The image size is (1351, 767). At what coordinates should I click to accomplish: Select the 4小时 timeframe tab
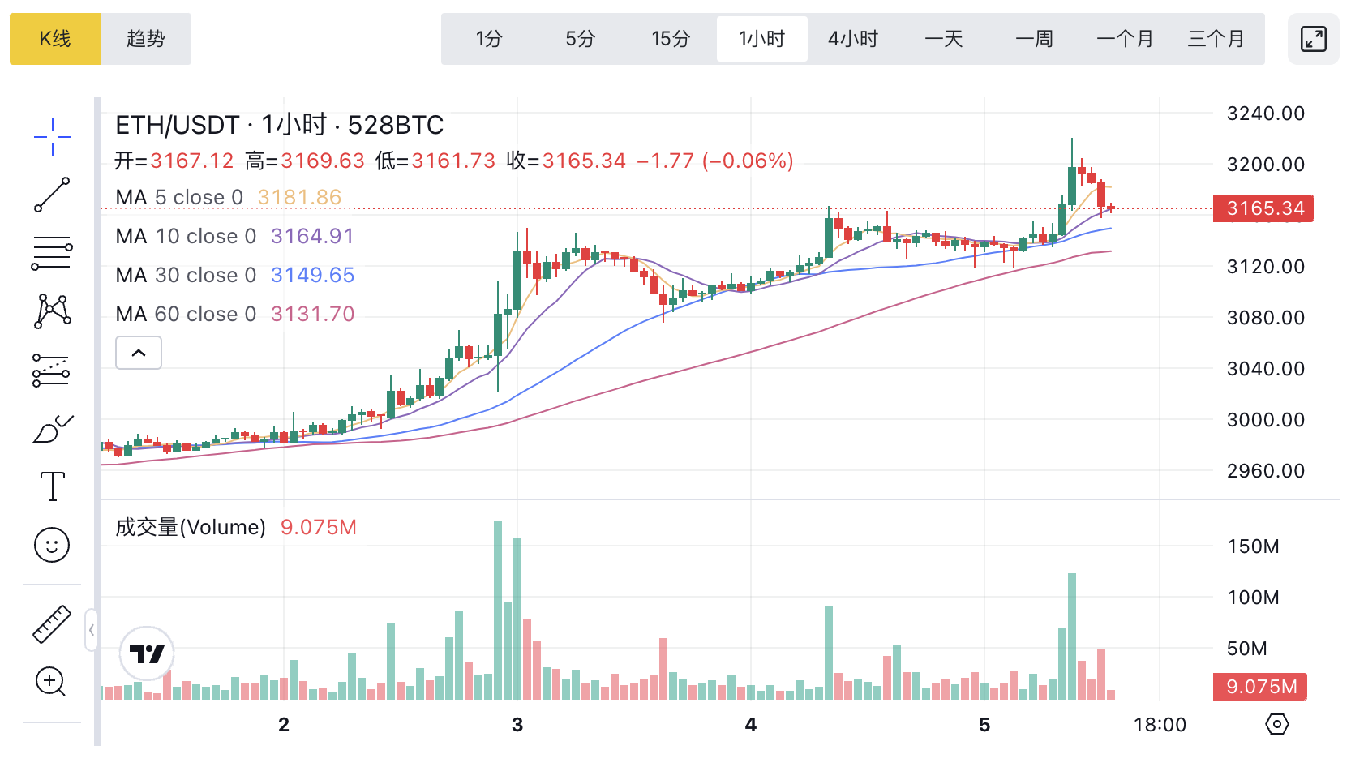[852, 39]
